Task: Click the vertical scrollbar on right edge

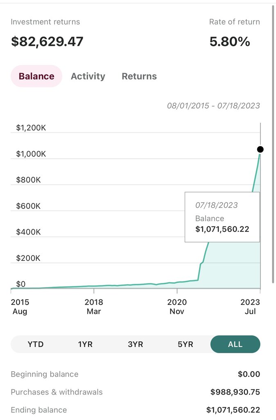Action: point(273,144)
